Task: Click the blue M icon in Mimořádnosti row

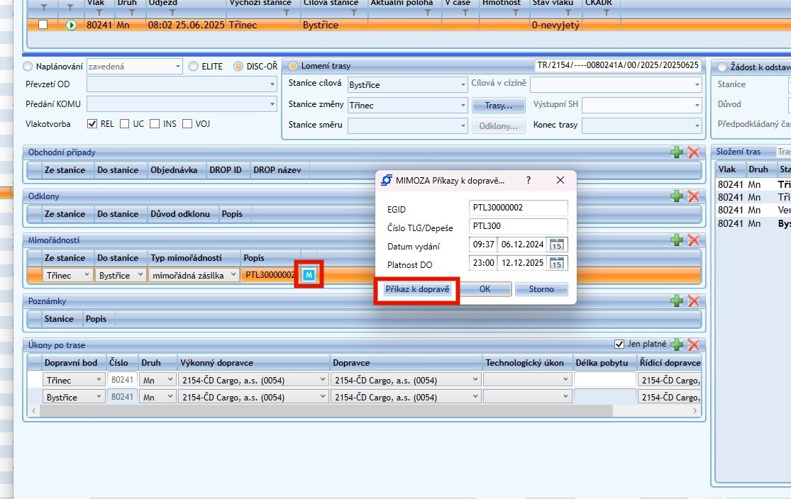Action: coord(310,274)
